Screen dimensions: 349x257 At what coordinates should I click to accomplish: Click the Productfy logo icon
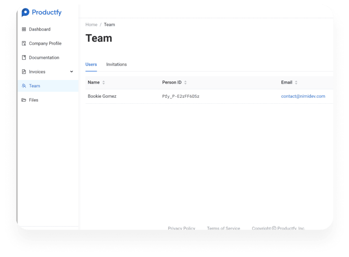[25, 12]
